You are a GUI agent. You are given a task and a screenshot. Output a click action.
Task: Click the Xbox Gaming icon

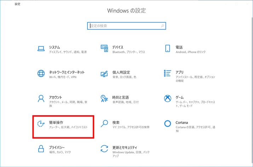coord(168,98)
